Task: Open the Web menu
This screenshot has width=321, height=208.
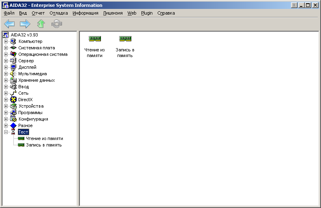Action: [132, 13]
